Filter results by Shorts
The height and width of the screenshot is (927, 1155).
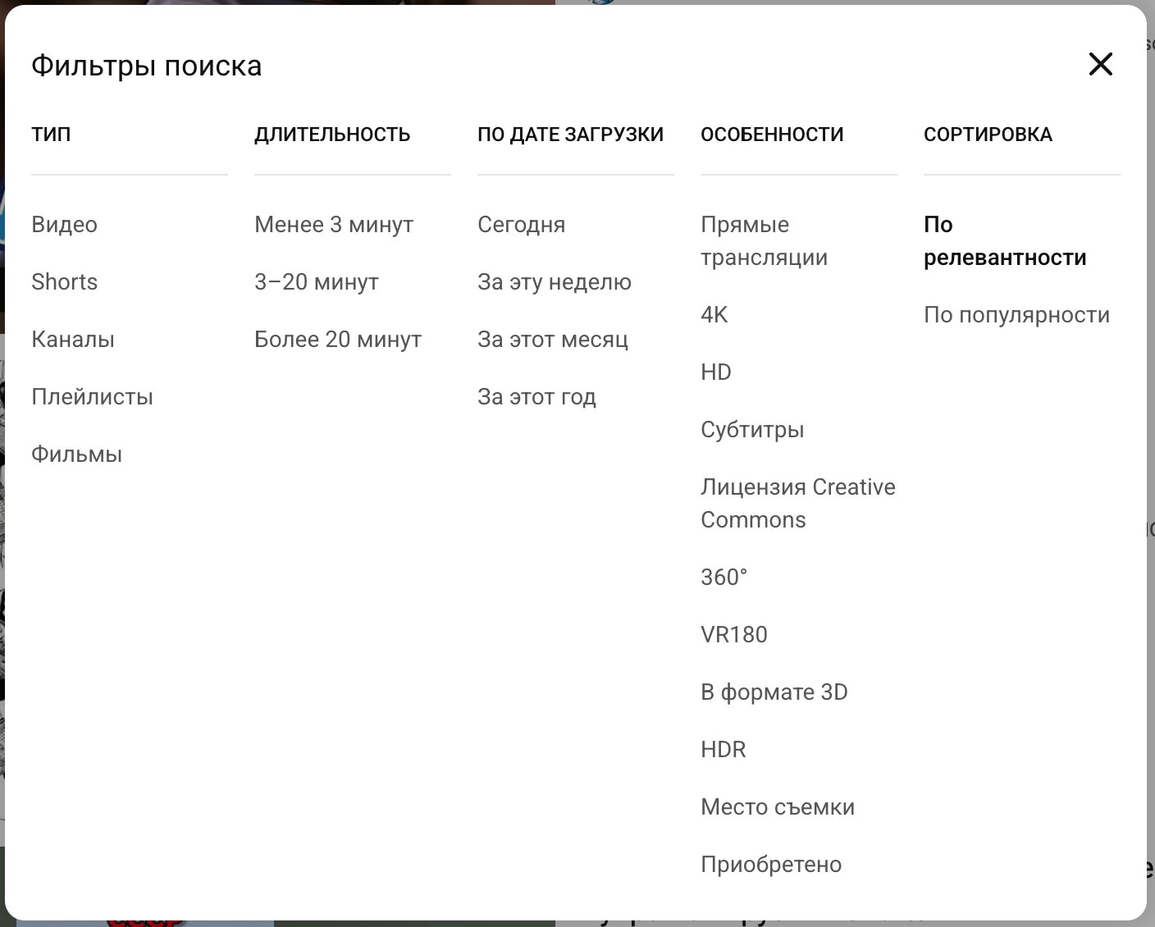[x=64, y=282]
